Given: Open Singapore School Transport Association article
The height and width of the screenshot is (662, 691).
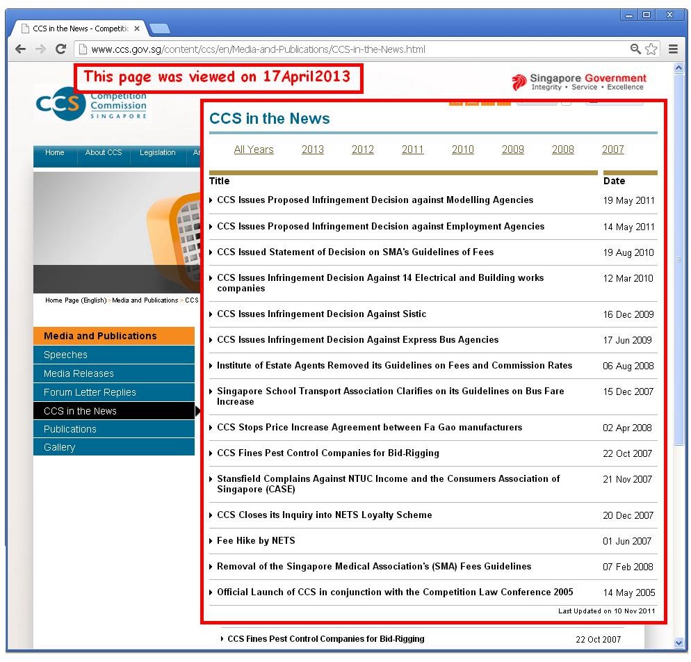Looking at the screenshot, I should (x=391, y=396).
